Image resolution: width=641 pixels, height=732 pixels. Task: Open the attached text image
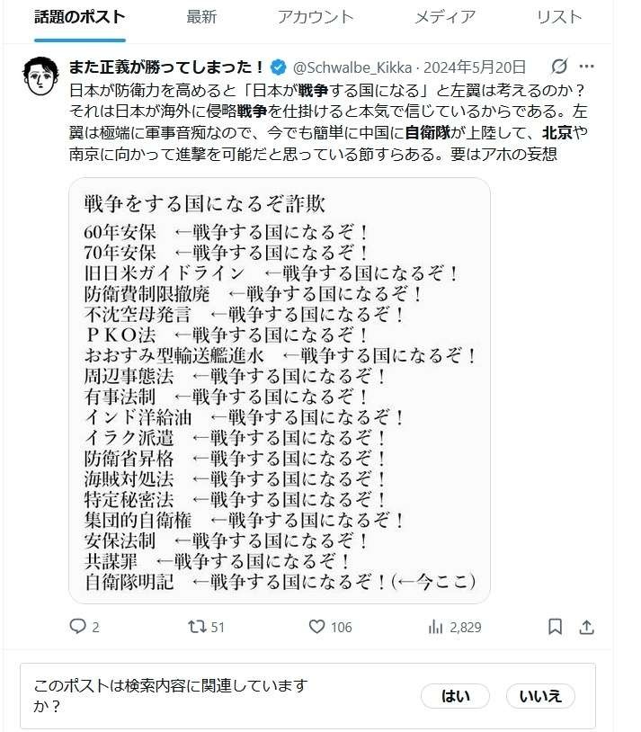click(x=280, y=390)
